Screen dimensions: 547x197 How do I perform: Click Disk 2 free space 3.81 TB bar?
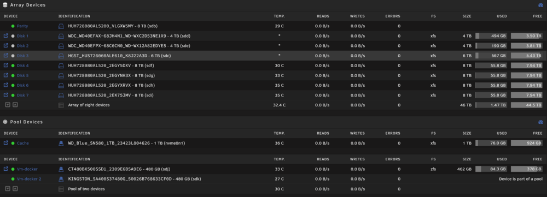[x=527, y=46]
